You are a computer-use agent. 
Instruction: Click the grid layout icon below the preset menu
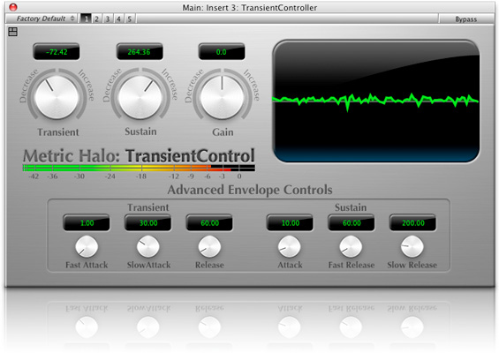(12, 32)
